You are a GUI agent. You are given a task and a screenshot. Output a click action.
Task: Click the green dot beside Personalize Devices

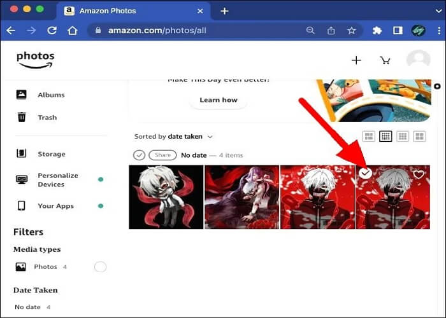click(x=101, y=179)
